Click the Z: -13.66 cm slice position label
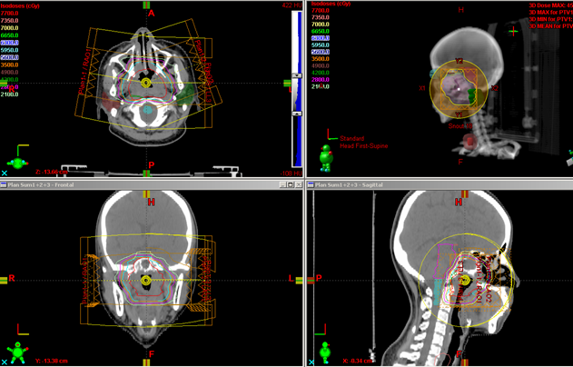573x367 pixels. (52, 172)
